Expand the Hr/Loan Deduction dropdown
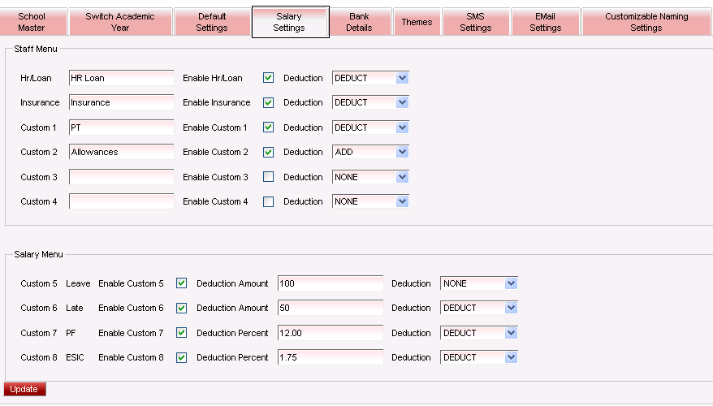 370,78
